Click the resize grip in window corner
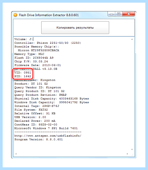 tap(133, 155)
